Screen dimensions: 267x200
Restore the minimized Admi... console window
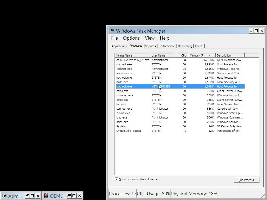point(27,196)
